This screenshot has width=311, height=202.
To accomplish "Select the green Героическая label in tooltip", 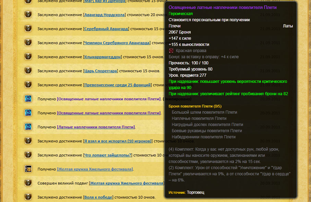I will [180, 14].
